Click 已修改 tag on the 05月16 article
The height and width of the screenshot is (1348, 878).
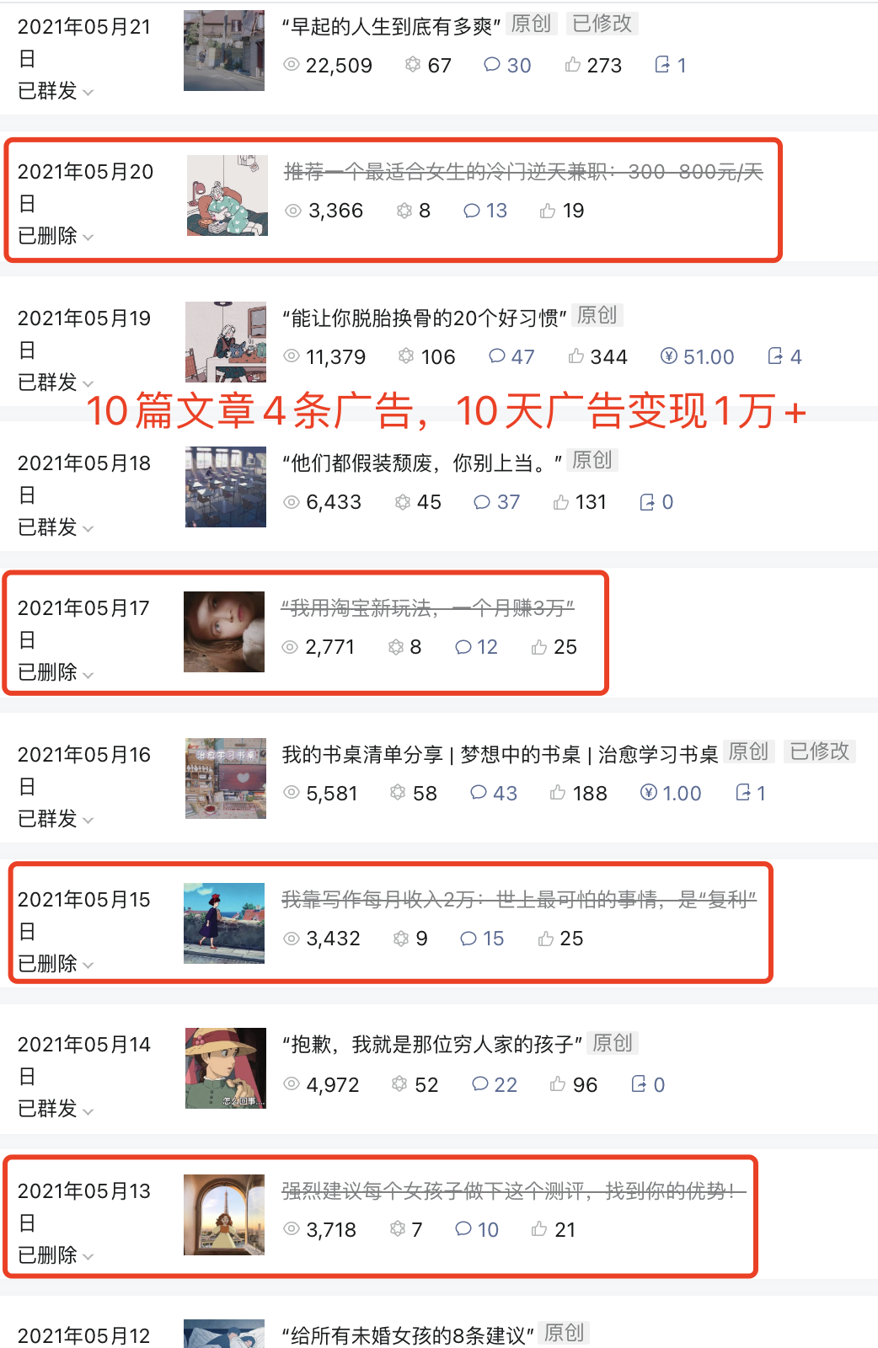819,752
